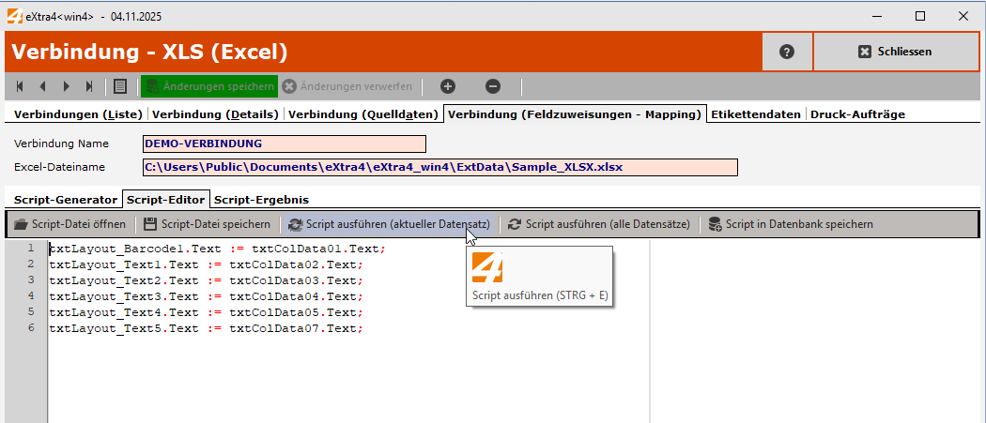
Task: Select Verbindung (Feldzuweisungen - Mapping) tab
Action: tap(575, 114)
